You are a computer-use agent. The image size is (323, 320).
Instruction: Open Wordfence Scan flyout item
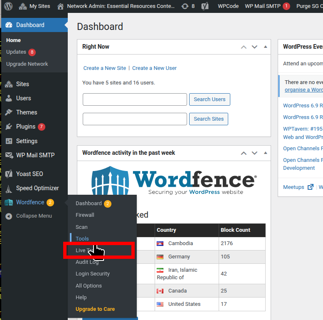tap(81, 227)
